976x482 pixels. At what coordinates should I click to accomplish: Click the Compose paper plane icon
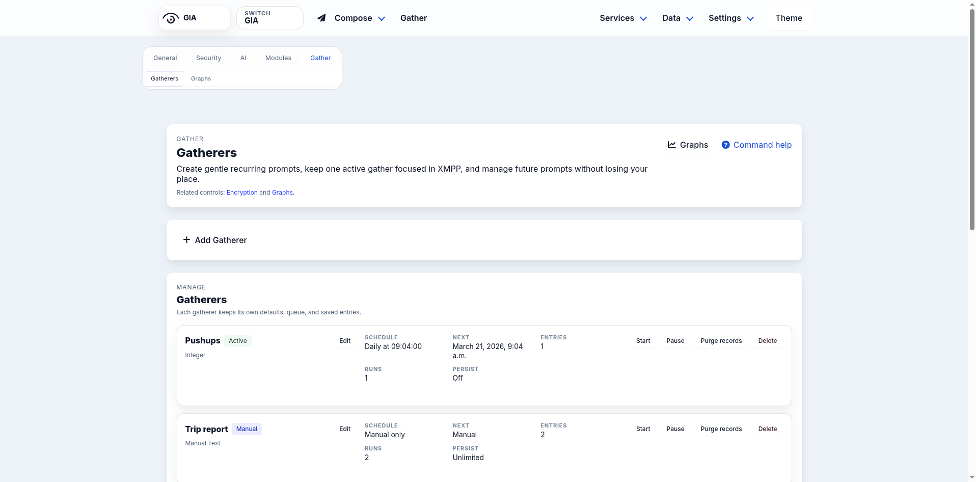tap(321, 18)
